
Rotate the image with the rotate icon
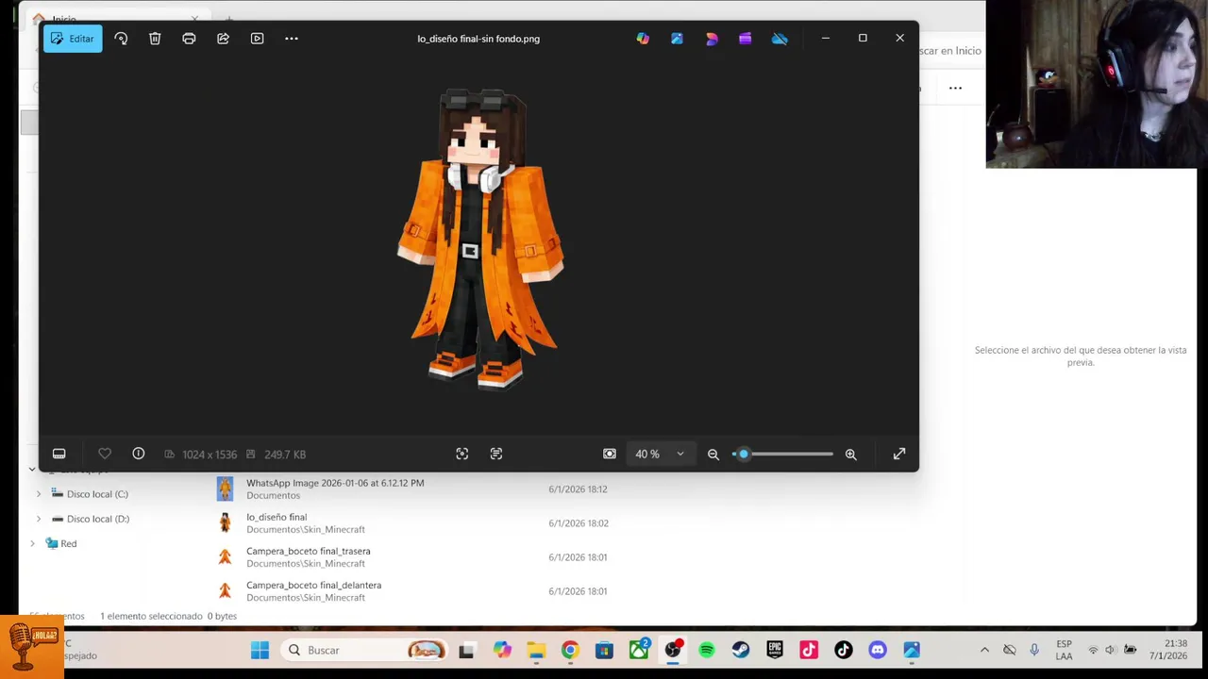(121, 39)
